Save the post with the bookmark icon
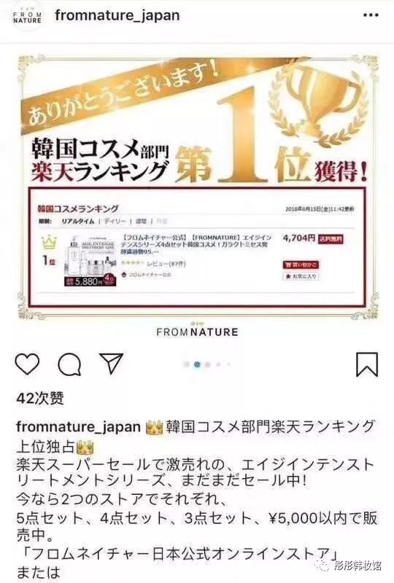Viewport: 394px width, 583px height. (x=367, y=364)
